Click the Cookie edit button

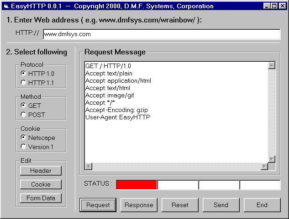(x=41, y=184)
